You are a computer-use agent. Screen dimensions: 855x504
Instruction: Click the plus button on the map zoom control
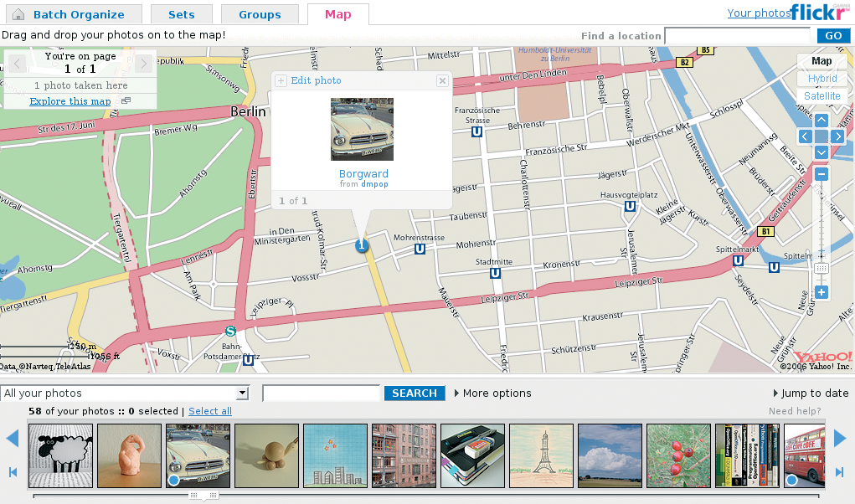point(822,292)
